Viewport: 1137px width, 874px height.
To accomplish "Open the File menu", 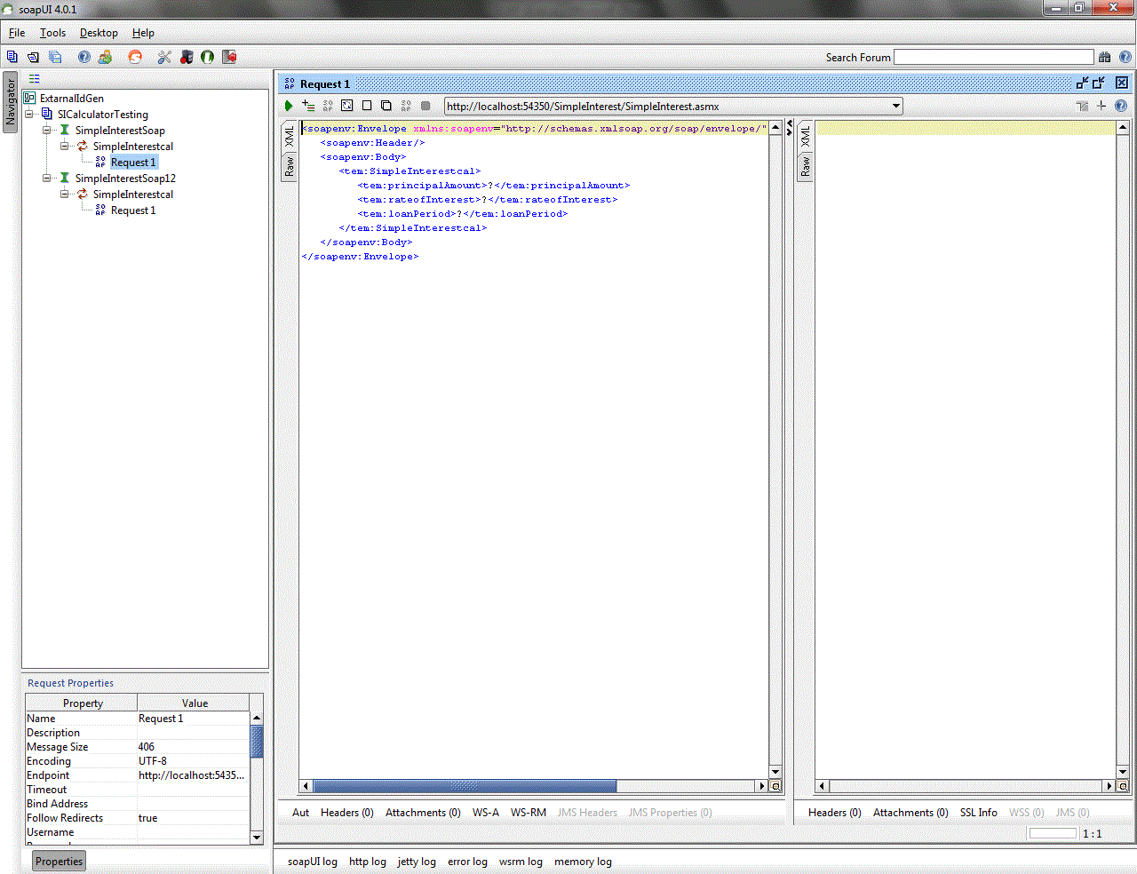I will 17,33.
